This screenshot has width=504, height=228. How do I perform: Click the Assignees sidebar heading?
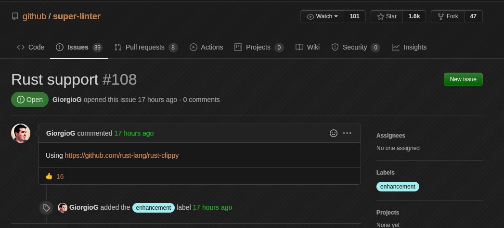coord(390,136)
